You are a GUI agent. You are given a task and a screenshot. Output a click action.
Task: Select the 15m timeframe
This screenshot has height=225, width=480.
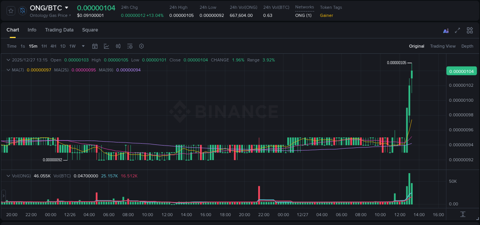[x=33, y=46]
